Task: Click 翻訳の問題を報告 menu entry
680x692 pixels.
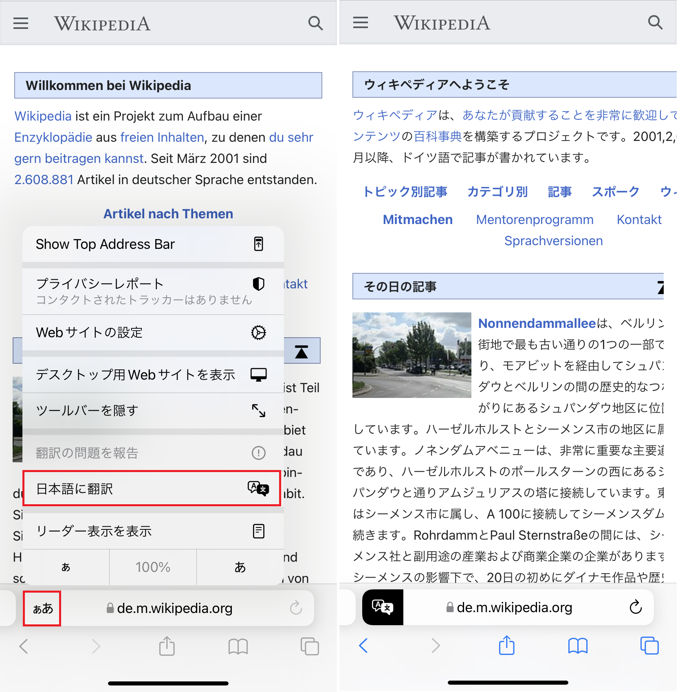Action: (153, 453)
